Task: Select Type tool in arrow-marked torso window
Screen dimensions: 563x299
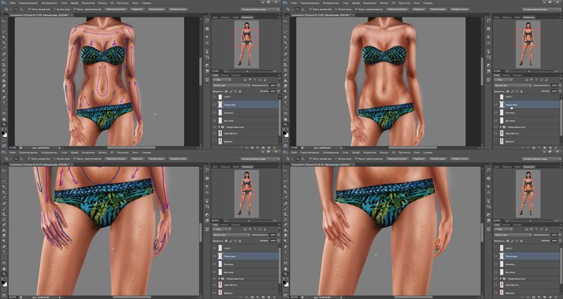Action: click(4, 102)
